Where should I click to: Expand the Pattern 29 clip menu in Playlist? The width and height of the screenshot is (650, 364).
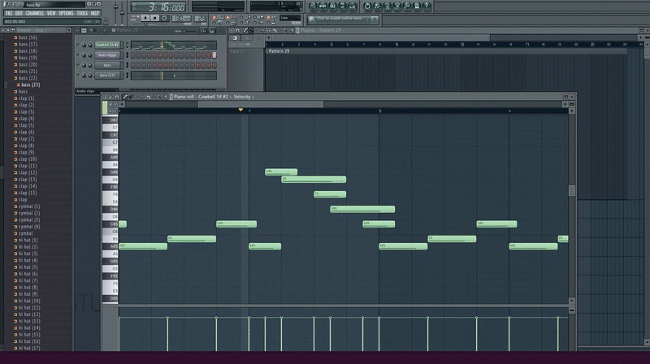coord(267,51)
